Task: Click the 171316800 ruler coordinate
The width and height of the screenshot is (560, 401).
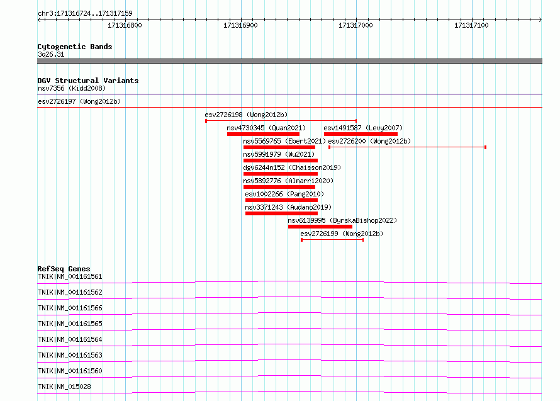Action: (125, 25)
